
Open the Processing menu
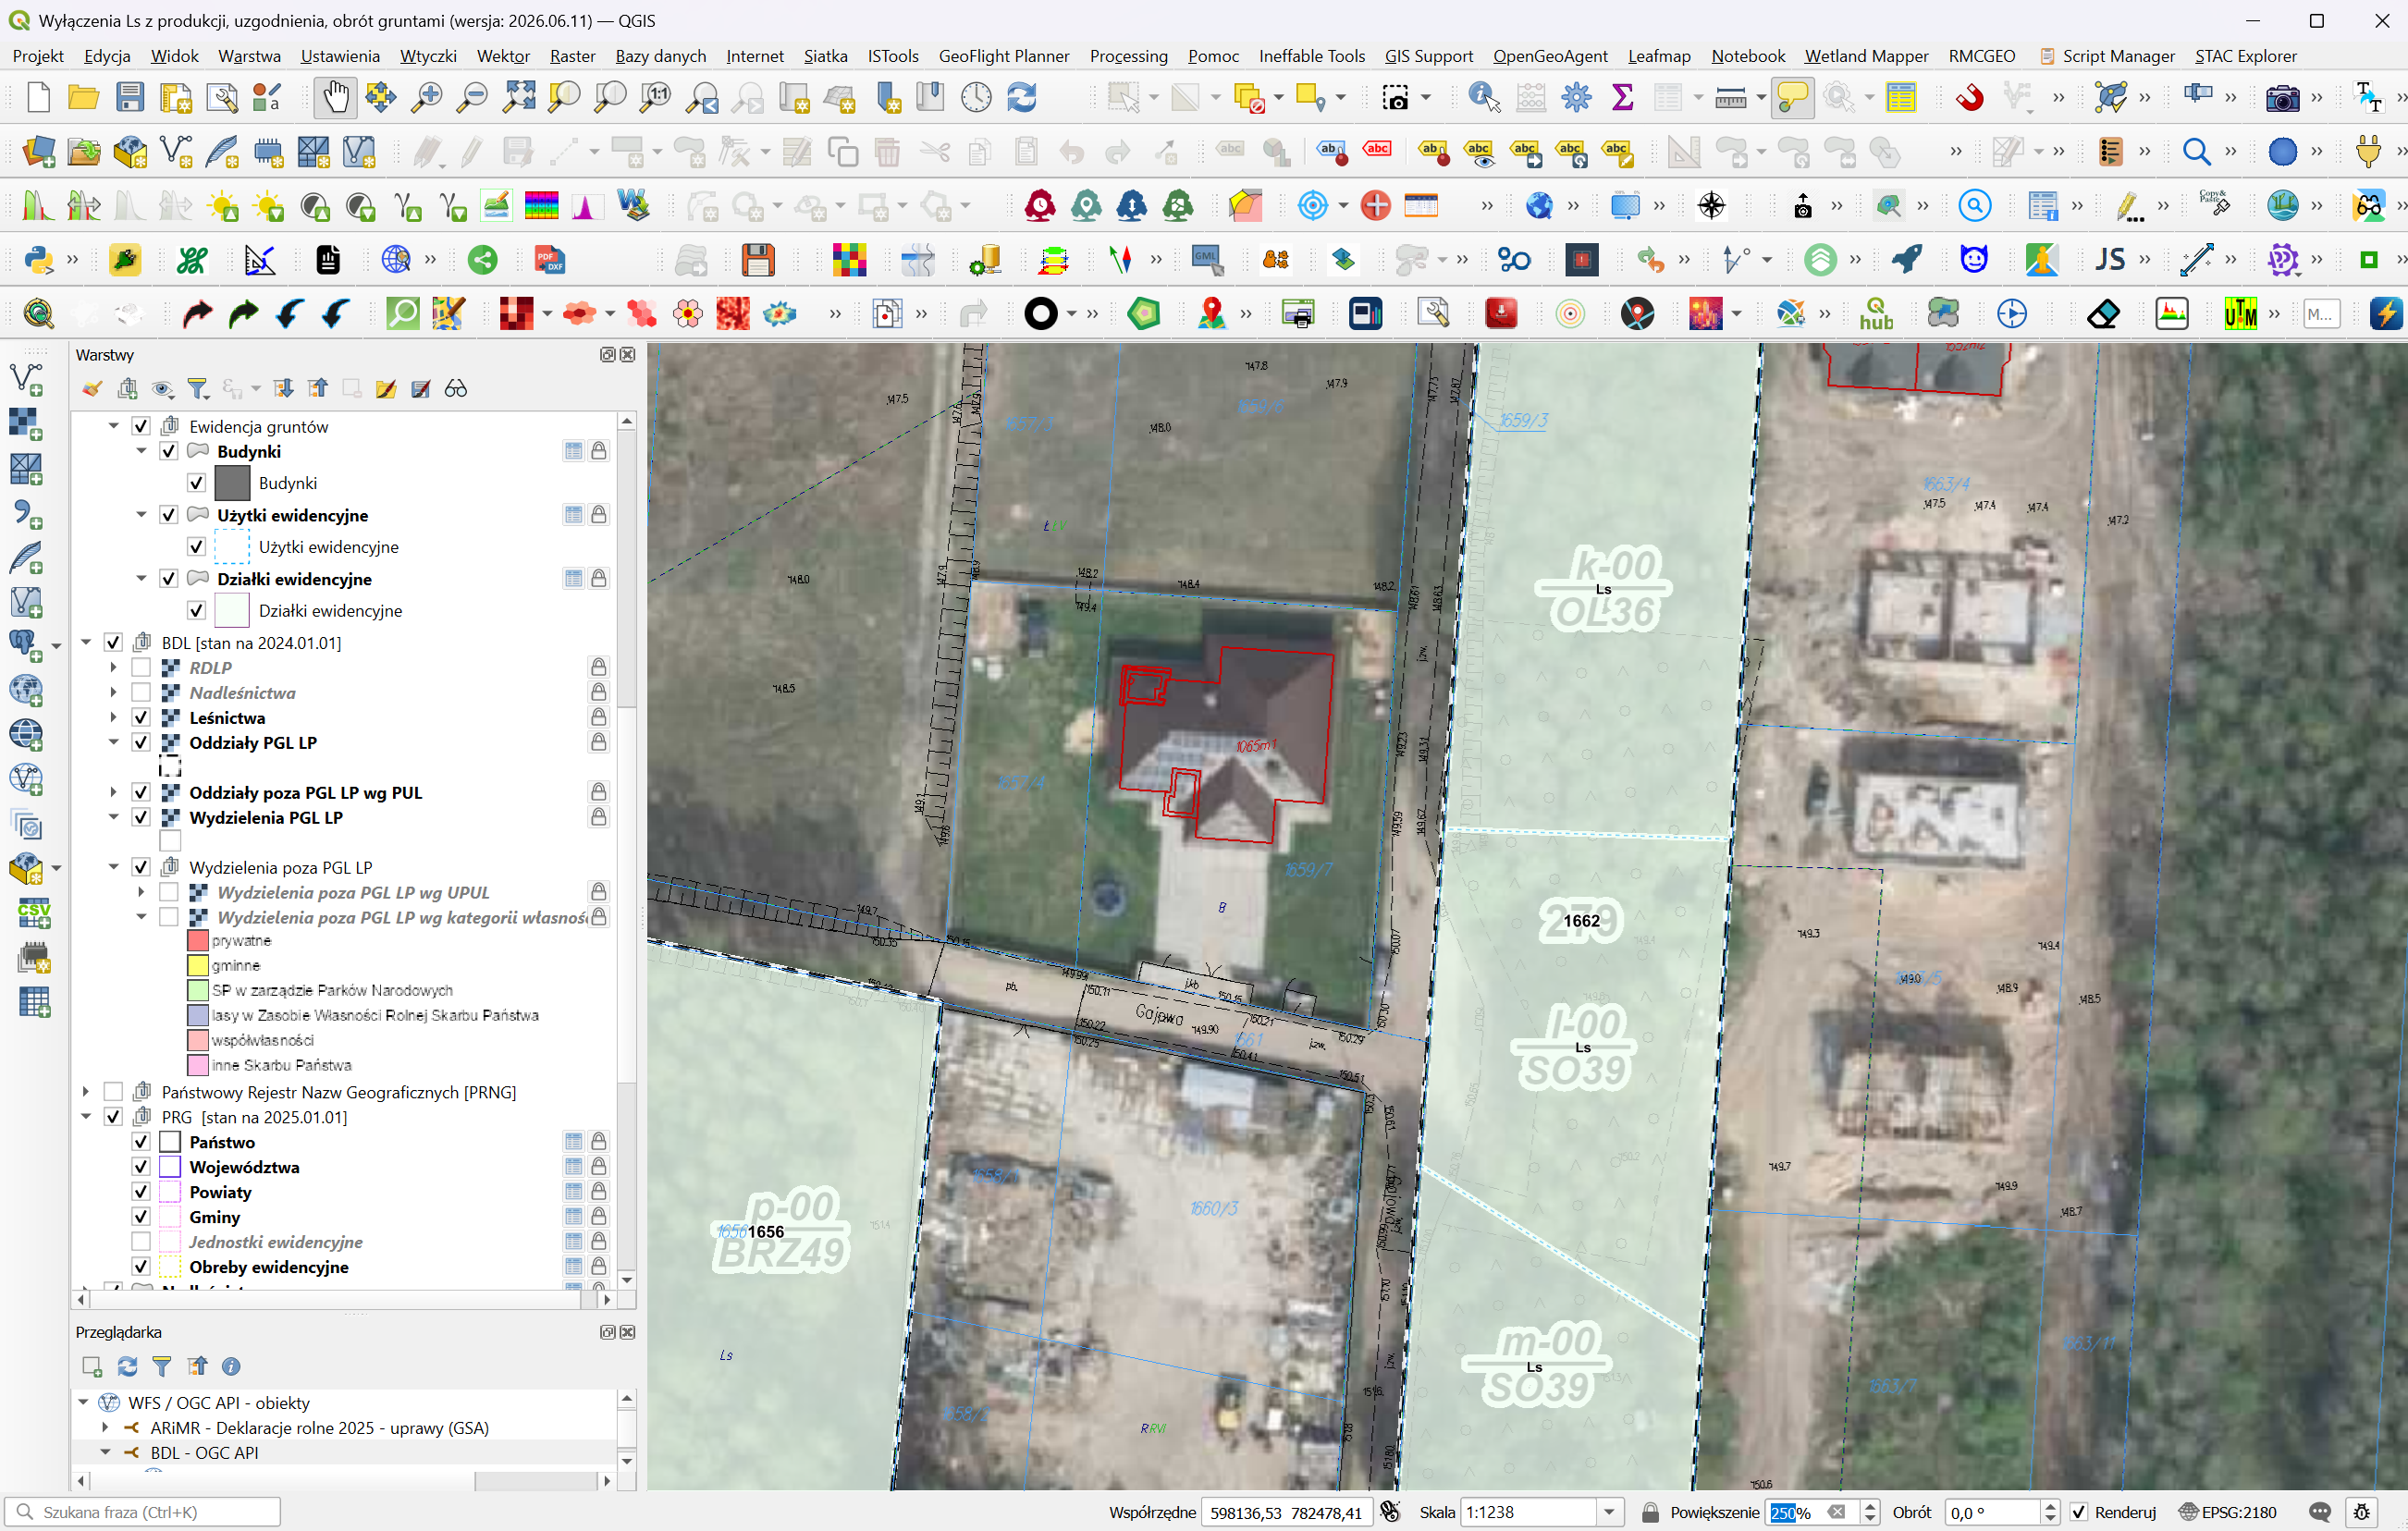(1128, 56)
